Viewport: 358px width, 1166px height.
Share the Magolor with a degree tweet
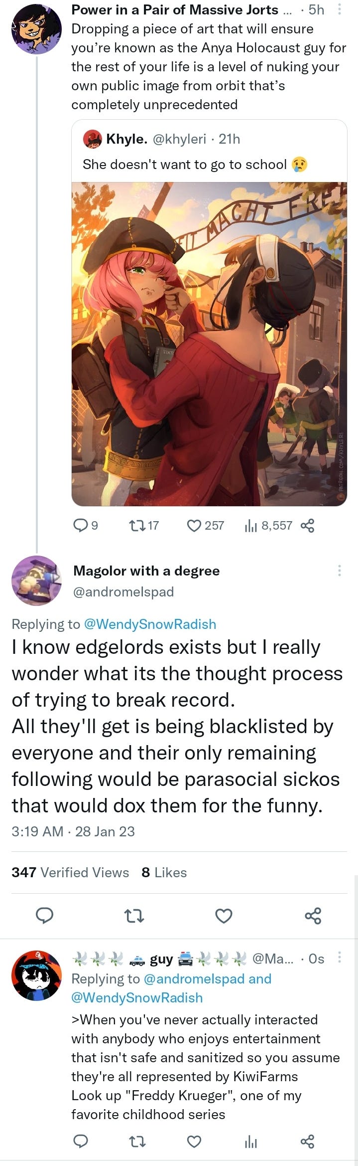pyautogui.click(x=313, y=916)
